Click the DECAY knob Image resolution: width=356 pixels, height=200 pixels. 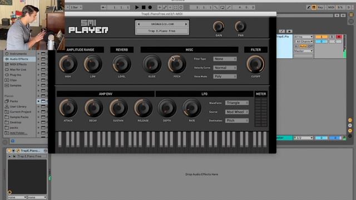[x=93, y=108]
